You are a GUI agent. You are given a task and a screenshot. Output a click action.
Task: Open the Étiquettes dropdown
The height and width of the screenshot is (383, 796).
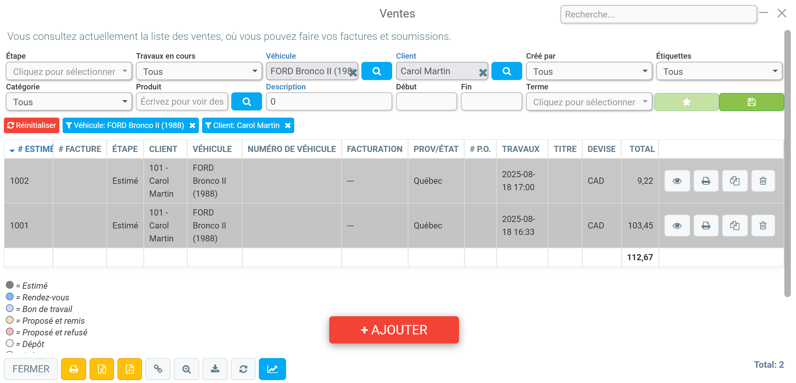tap(719, 71)
